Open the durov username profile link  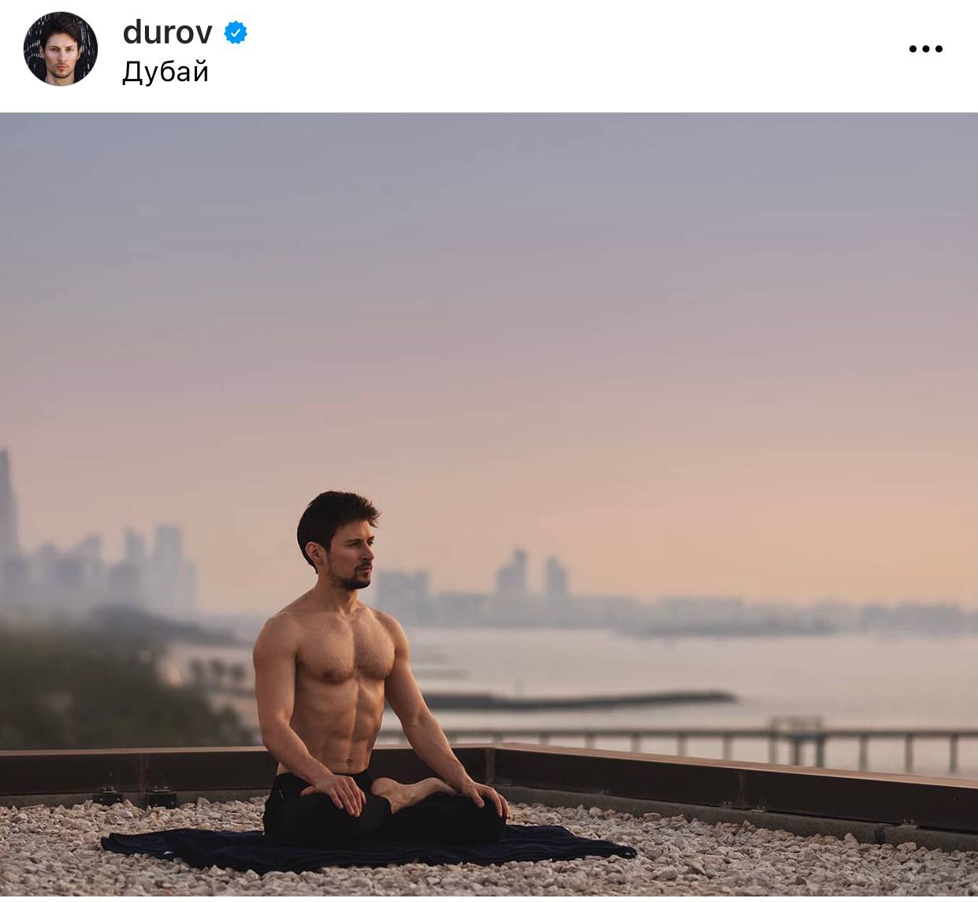pyautogui.click(x=167, y=32)
